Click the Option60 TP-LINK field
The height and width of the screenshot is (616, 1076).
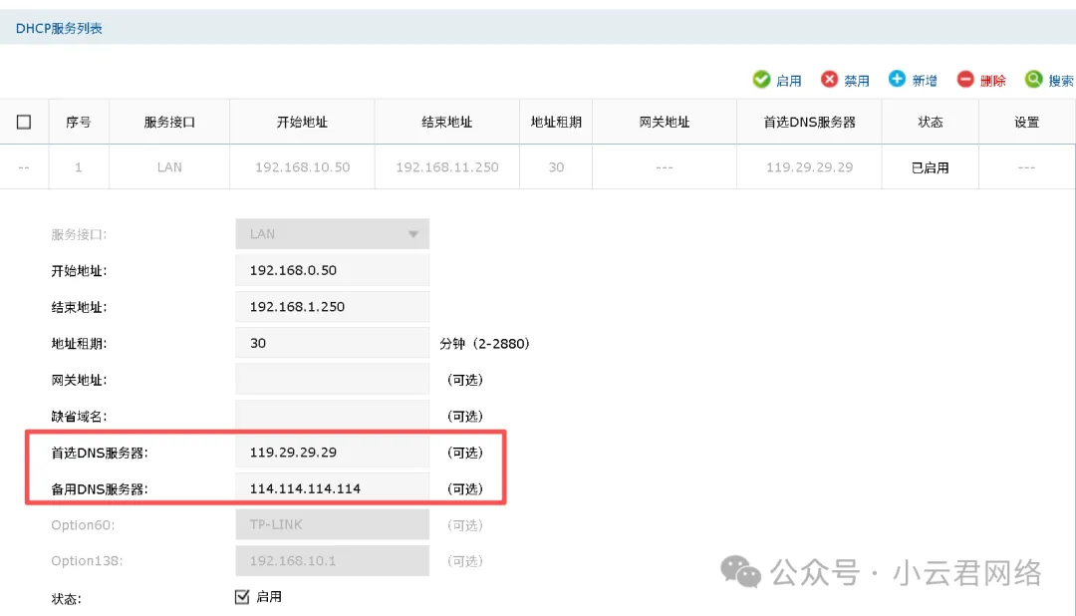pyautogui.click(x=332, y=524)
